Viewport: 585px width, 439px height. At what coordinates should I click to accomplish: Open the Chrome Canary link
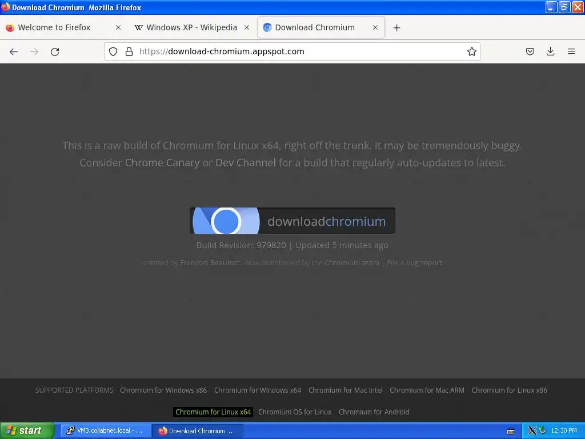(162, 163)
